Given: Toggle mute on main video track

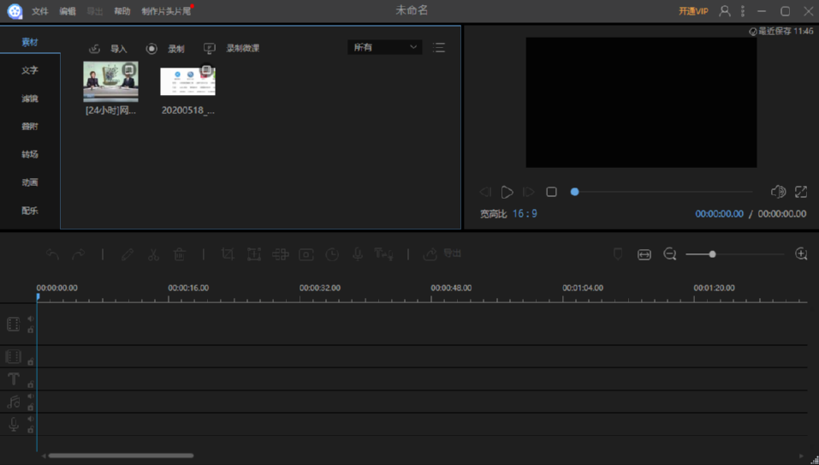Looking at the screenshot, I should click(x=31, y=319).
